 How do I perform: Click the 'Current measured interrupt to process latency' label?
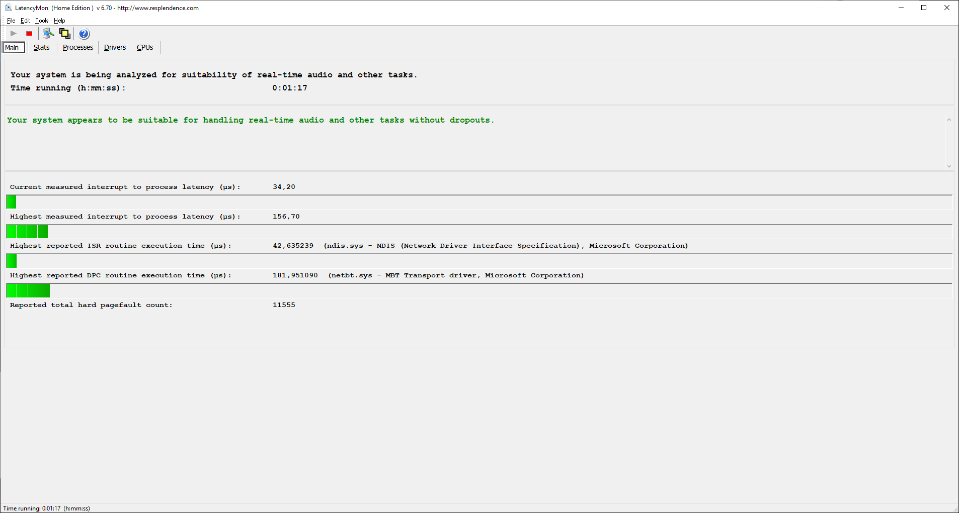point(125,187)
